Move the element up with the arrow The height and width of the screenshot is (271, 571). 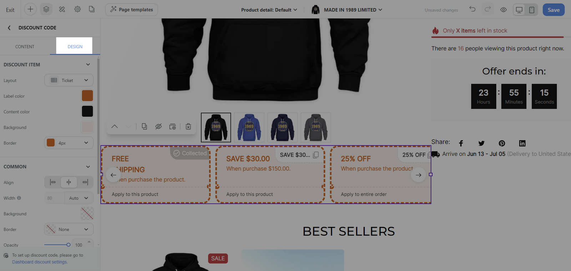pyautogui.click(x=115, y=126)
